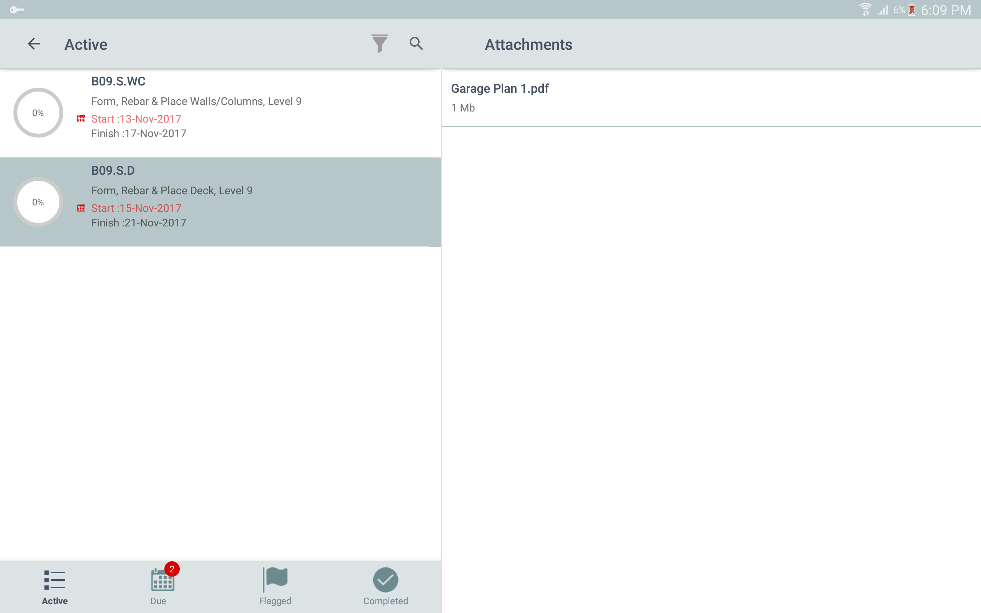Image resolution: width=981 pixels, height=613 pixels.
Task: Select task B09.S.WC
Action: (x=220, y=113)
